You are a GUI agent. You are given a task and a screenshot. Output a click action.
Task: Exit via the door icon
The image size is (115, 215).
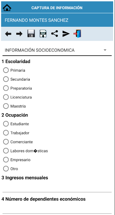pyautogui.click(x=77, y=34)
